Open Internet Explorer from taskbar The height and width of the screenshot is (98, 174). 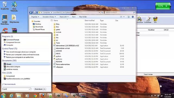[11, 96]
